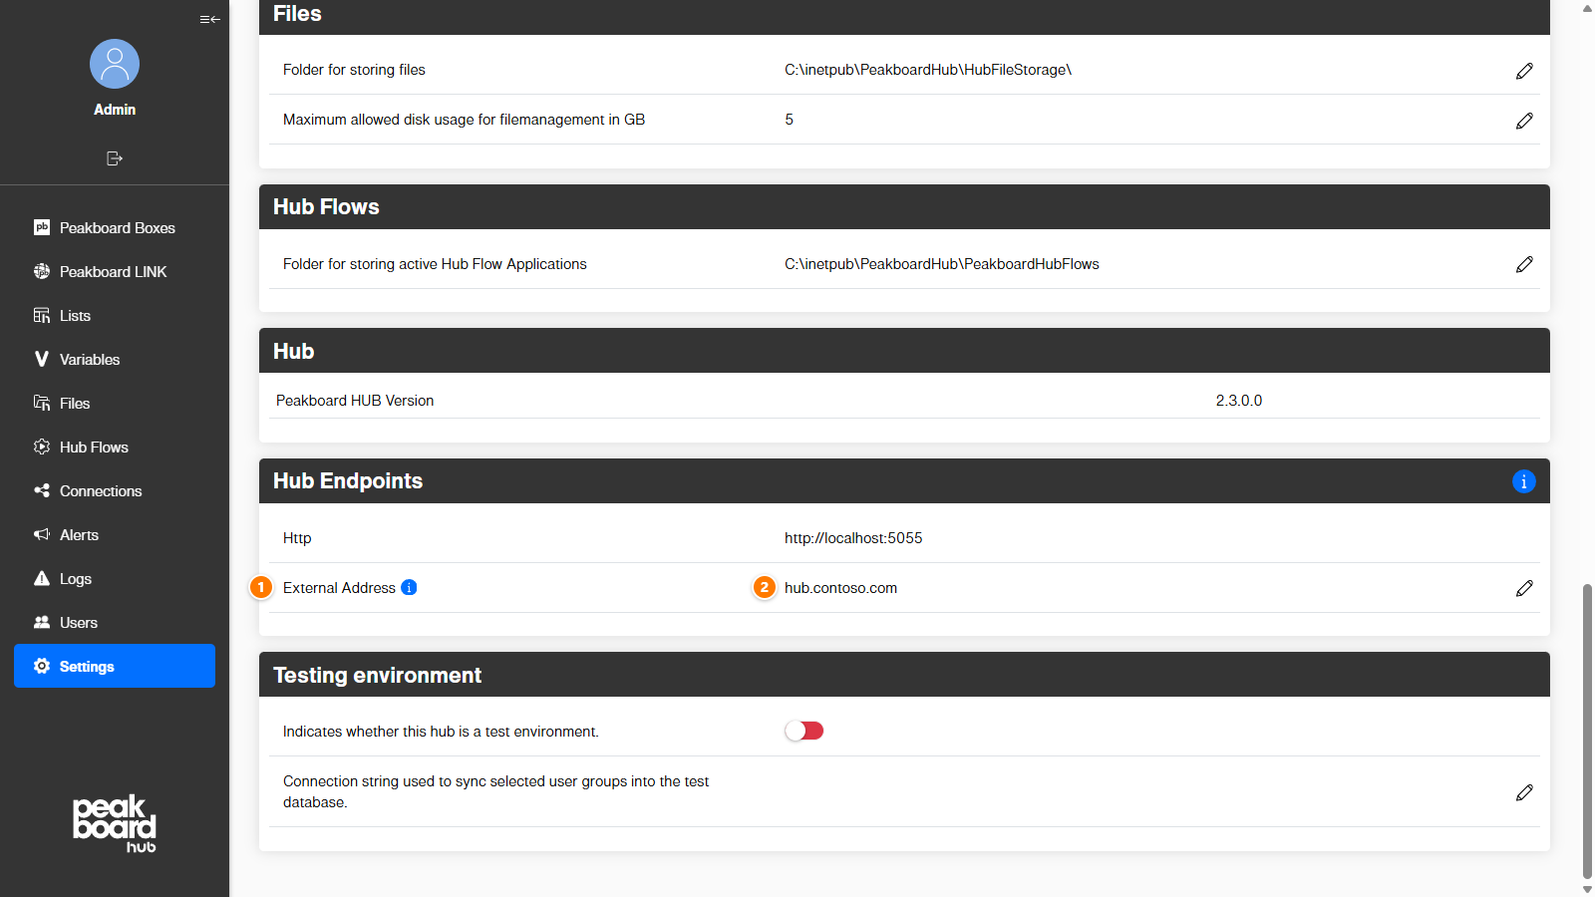Select Settings in the sidebar
The width and height of the screenshot is (1595, 897).
coord(115,666)
